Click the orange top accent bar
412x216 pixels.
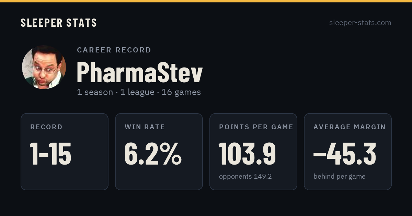tap(206, 1)
